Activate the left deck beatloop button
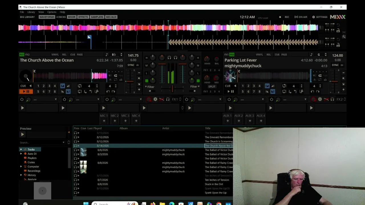Screen dimensions: 365x205 point(80,86)
